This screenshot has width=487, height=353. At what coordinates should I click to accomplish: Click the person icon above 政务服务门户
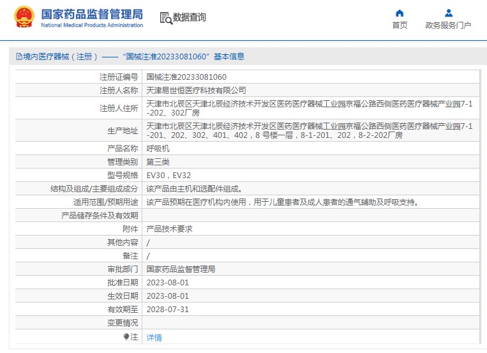point(448,13)
